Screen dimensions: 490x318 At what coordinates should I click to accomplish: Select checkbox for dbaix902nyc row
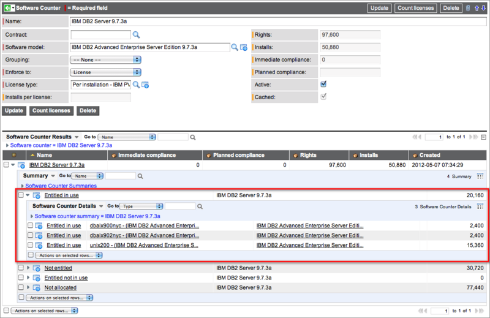30,235
